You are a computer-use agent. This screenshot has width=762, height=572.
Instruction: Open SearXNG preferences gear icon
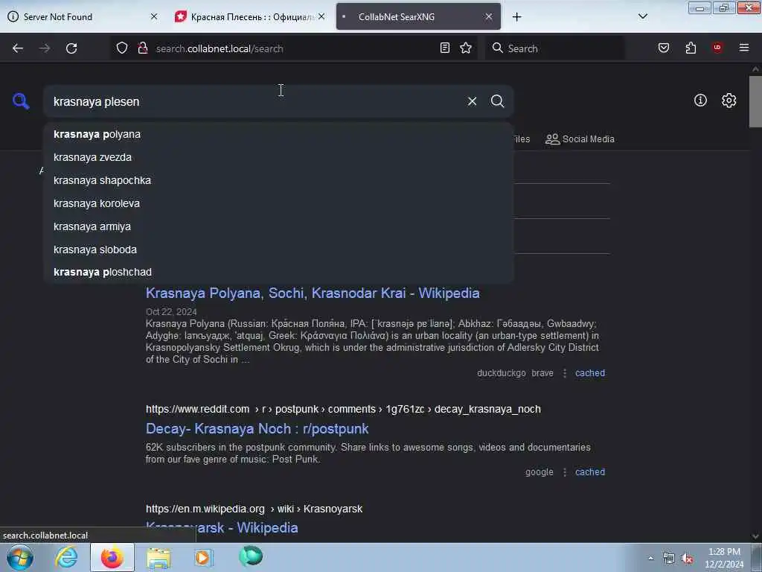(x=729, y=101)
